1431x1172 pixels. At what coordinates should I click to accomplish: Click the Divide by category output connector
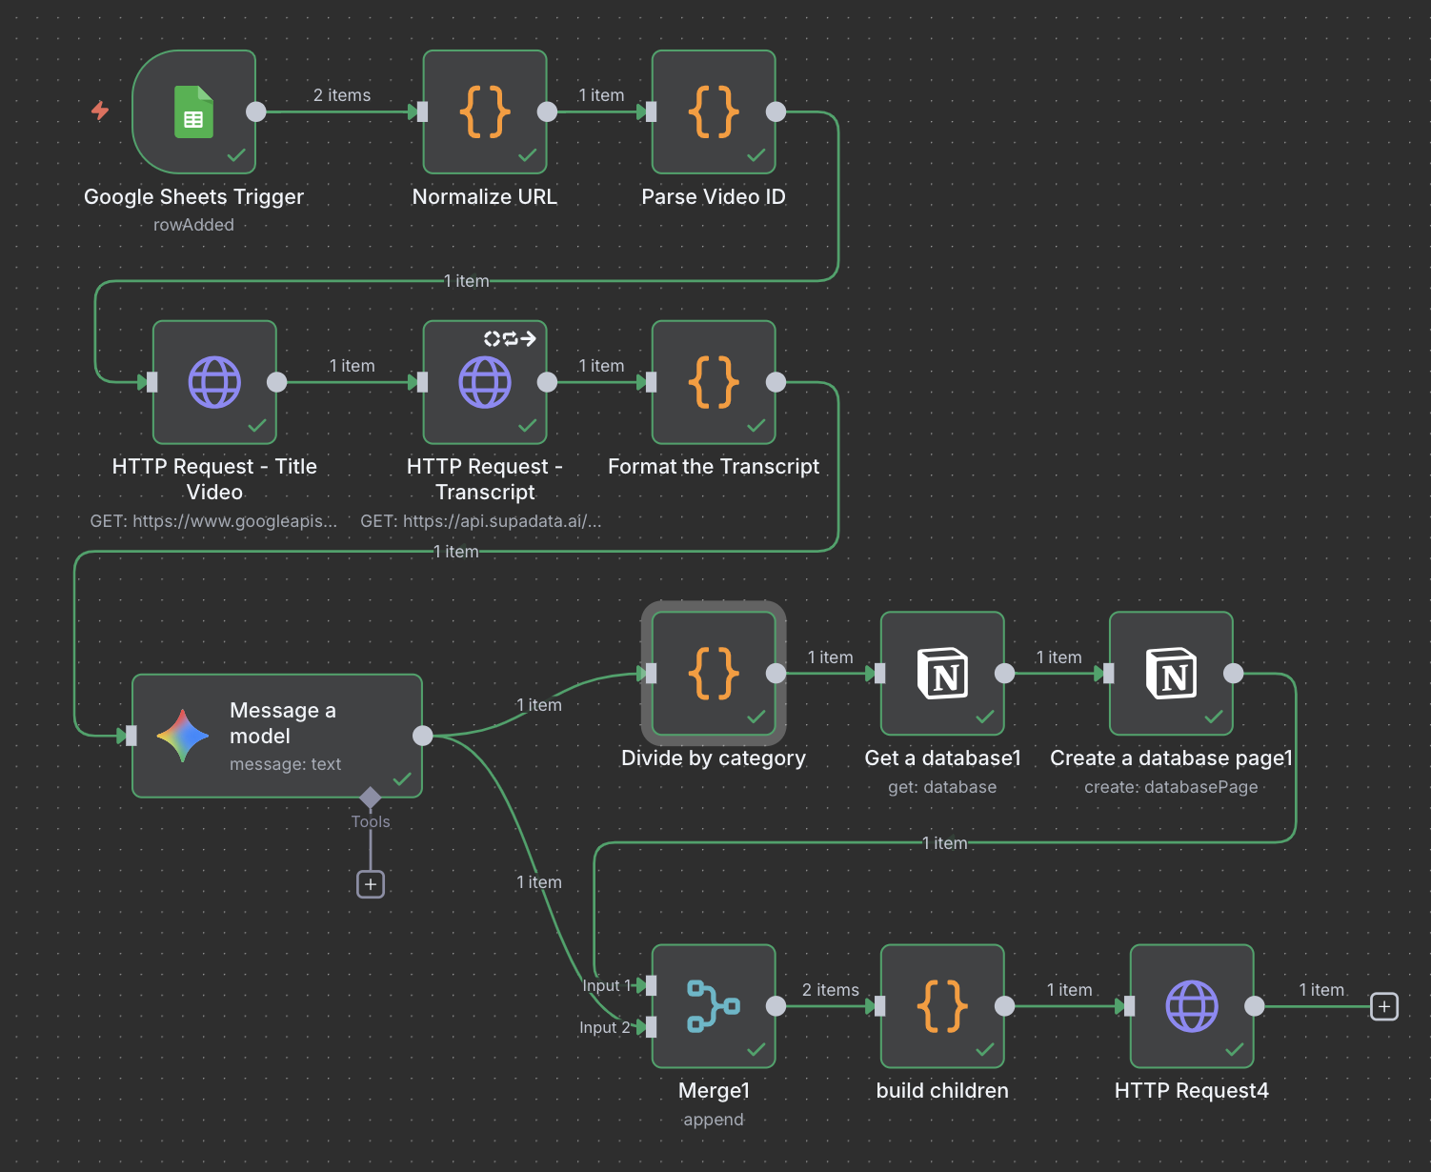tap(776, 674)
